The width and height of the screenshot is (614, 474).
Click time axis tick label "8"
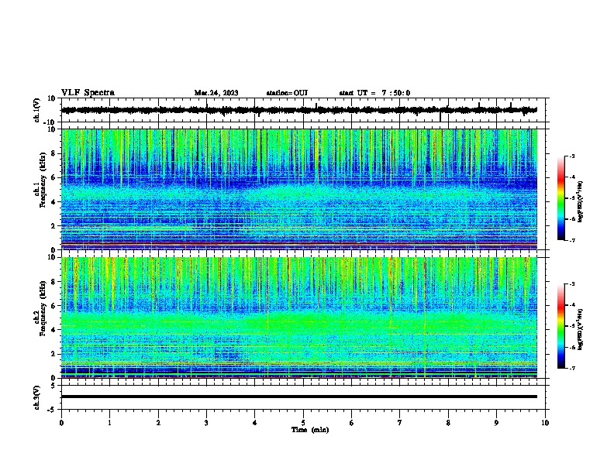point(448,423)
